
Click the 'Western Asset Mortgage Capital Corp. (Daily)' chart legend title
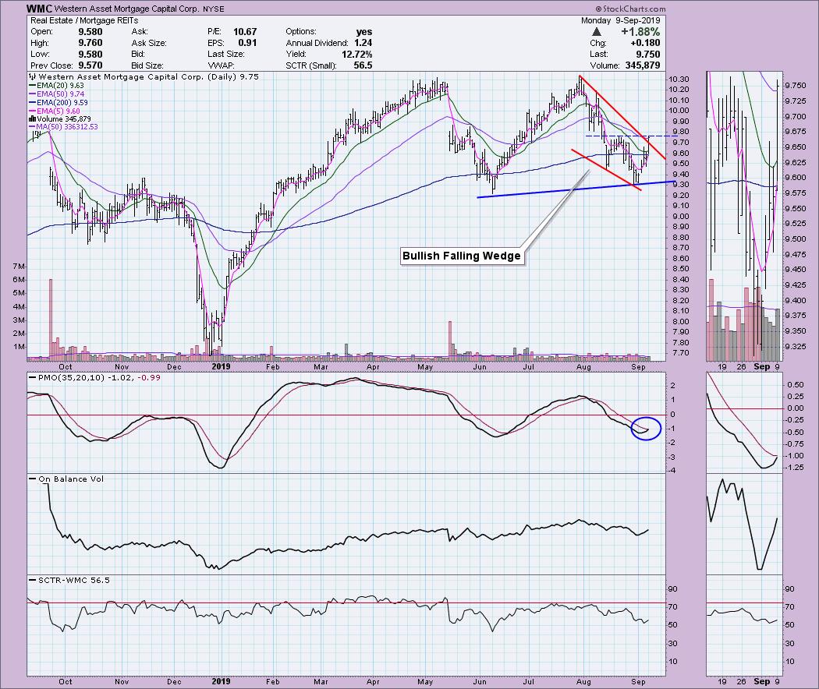(x=137, y=76)
